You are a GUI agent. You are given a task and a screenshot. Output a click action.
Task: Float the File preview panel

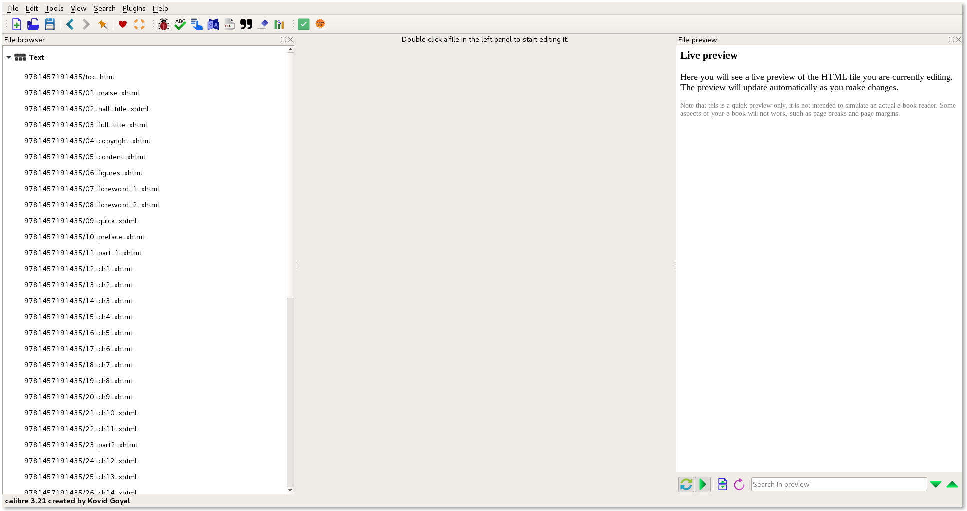pyautogui.click(x=951, y=40)
